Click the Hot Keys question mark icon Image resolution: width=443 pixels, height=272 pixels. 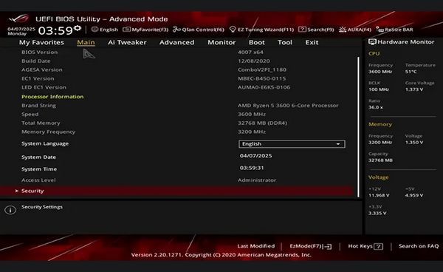[378, 247]
